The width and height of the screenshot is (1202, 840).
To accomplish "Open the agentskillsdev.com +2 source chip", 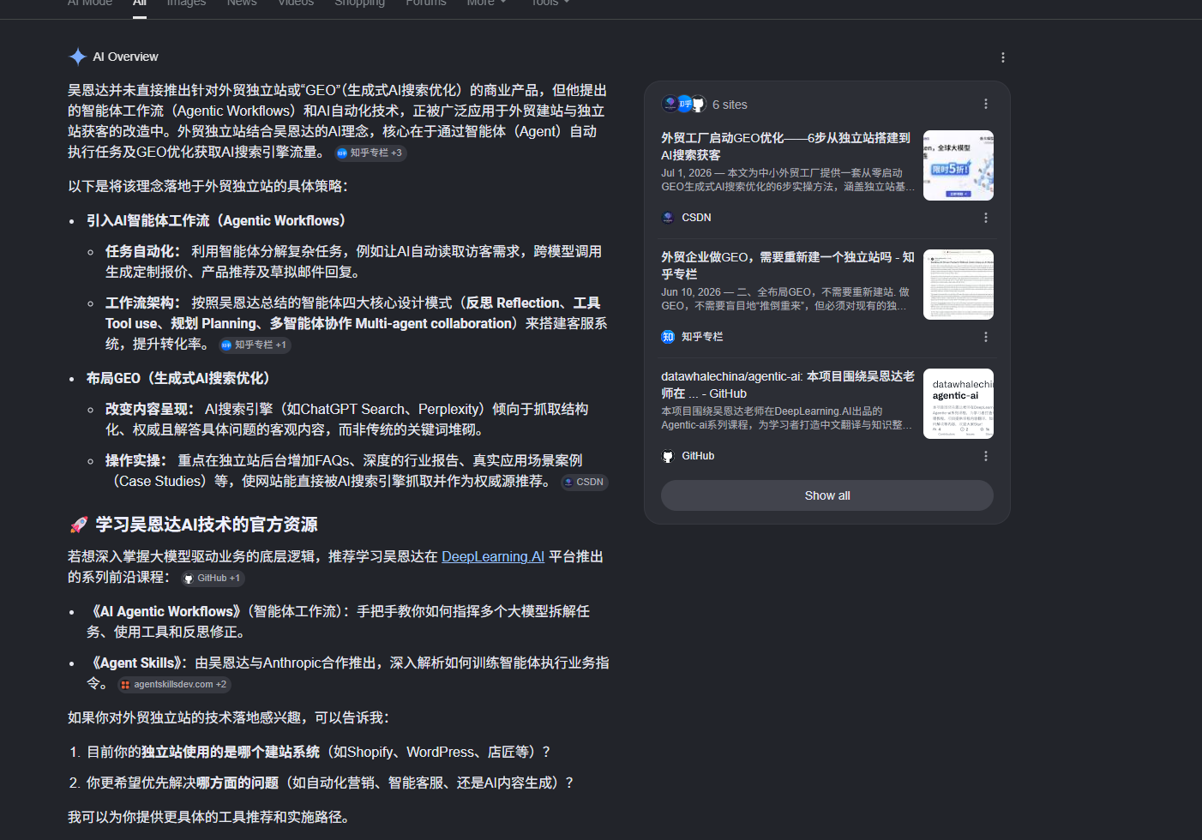I will pos(174,684).
